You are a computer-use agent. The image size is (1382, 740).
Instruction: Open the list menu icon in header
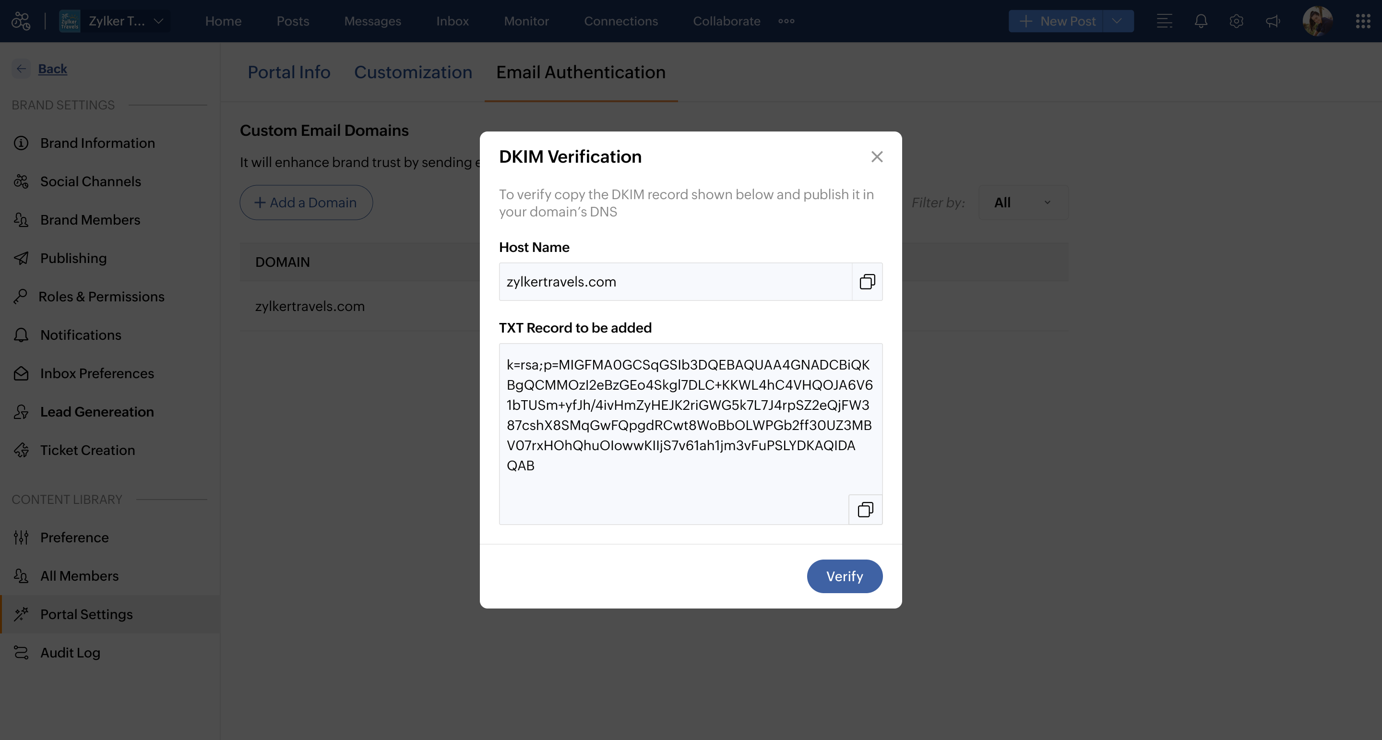click(1164, 22)
